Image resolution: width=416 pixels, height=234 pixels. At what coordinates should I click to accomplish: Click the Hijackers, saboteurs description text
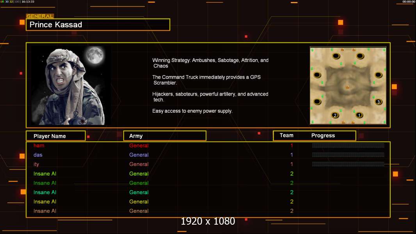pos(210,97)
